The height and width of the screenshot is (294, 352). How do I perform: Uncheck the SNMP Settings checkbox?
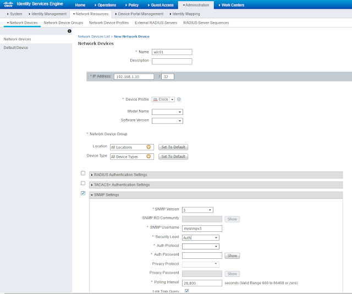(x=83, y=193)
